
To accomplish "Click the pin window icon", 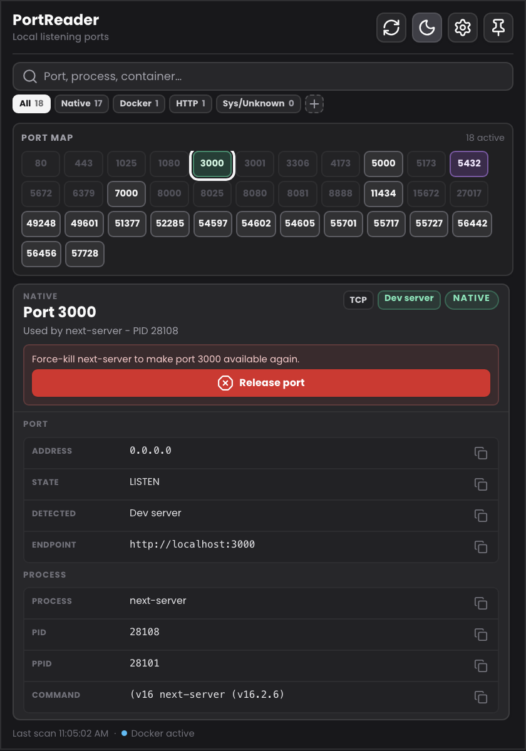I will [498, 28].
